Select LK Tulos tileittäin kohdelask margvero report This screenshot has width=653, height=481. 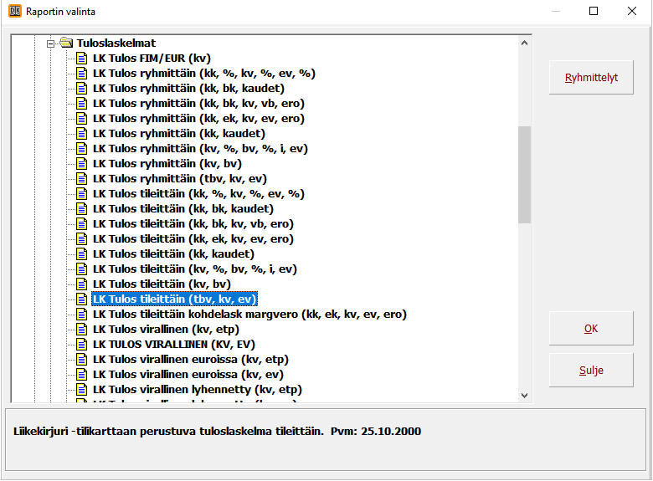pos(249,314)
